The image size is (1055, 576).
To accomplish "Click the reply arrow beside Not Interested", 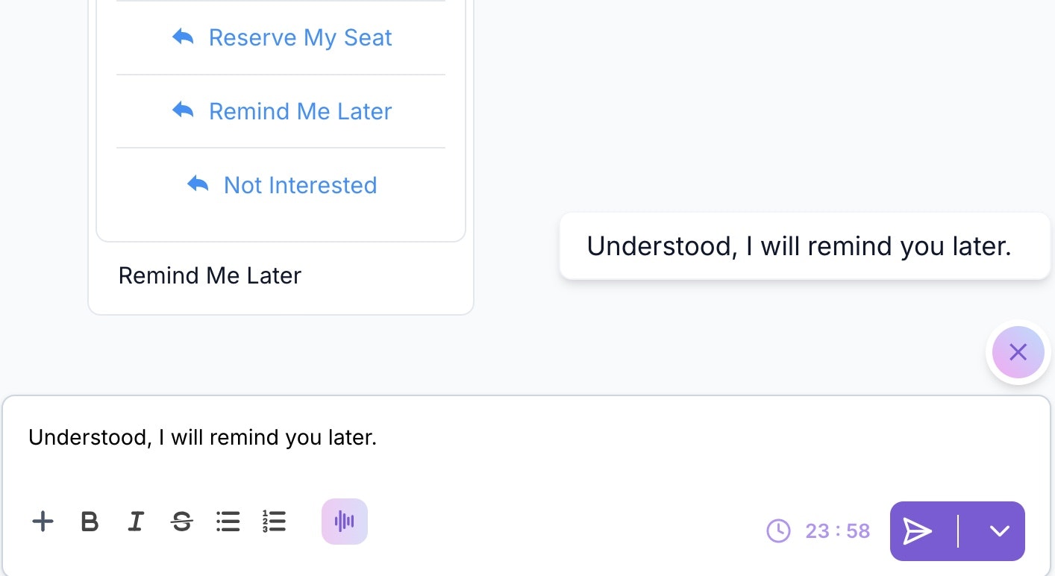I will [198, 184].
